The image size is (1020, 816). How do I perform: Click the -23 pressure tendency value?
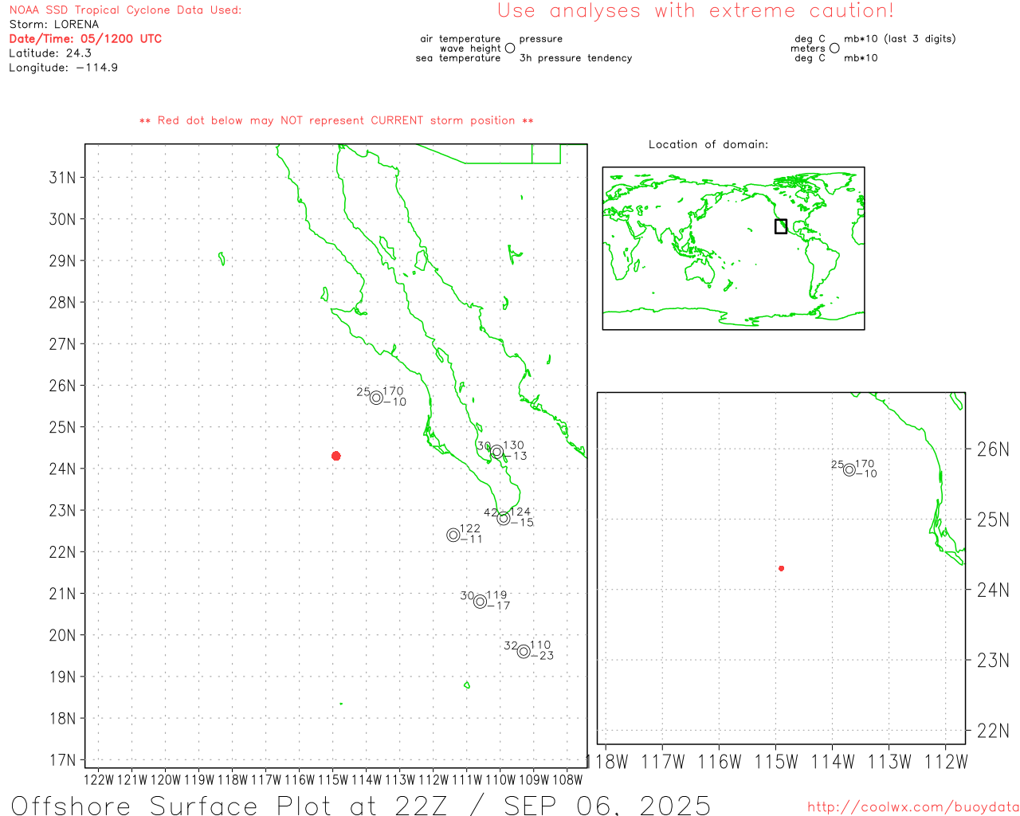542,656
